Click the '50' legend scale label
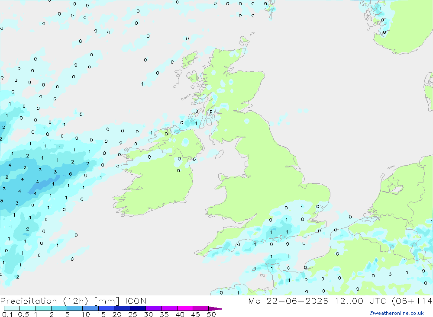This screenshot has height=317, width=433. (211, 314)
